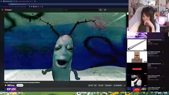Save the video to a playlist
Viewport: 169px width, 95px height.
click(109, 85)
